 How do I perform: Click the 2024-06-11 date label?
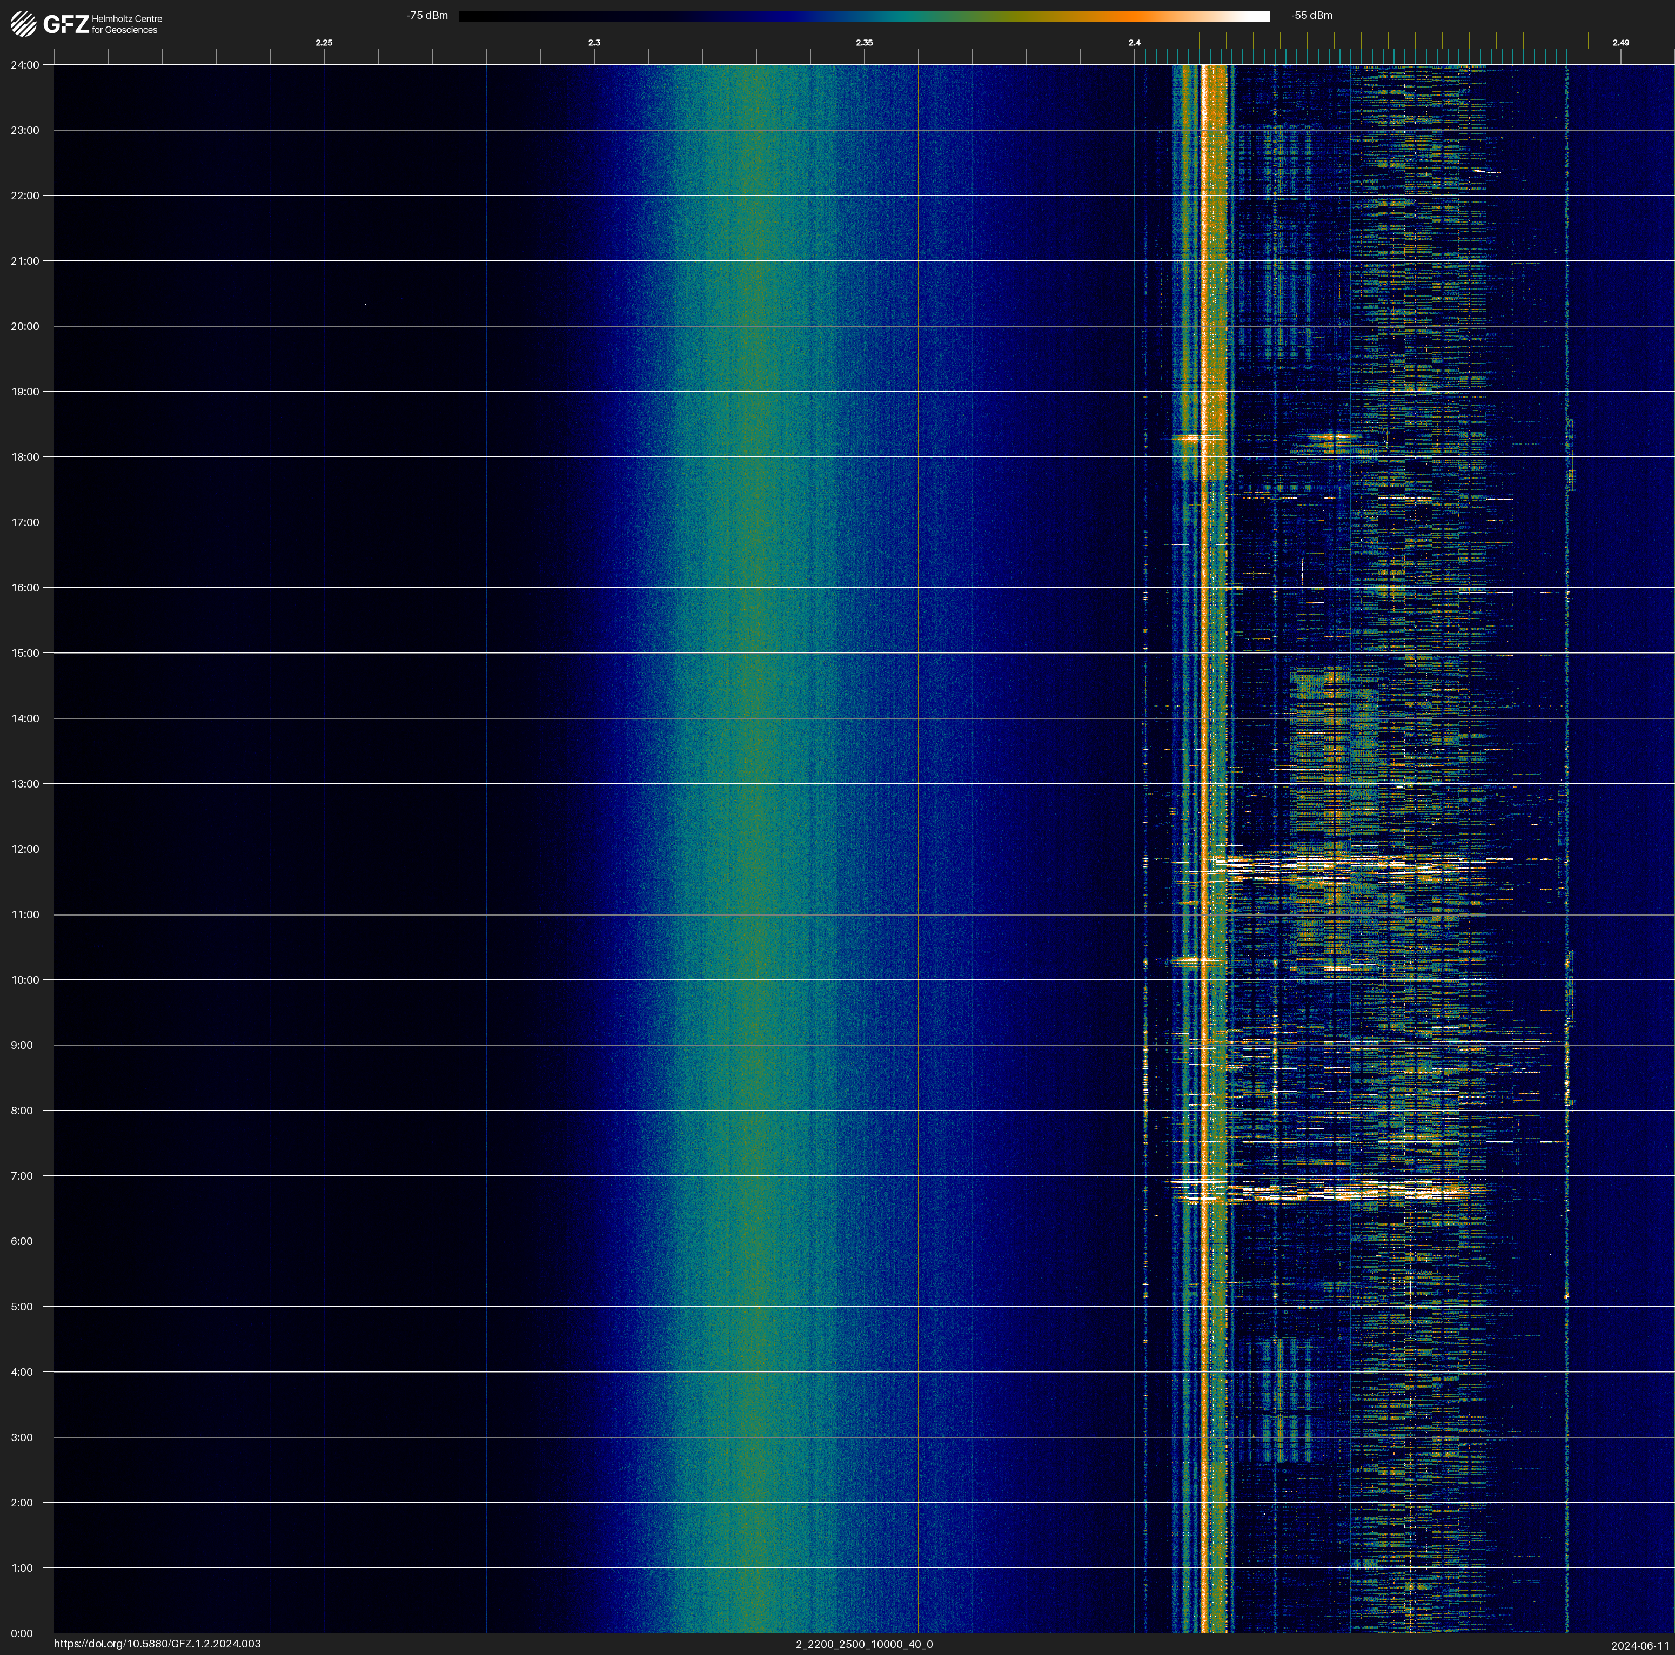tap(1640, 1645)
